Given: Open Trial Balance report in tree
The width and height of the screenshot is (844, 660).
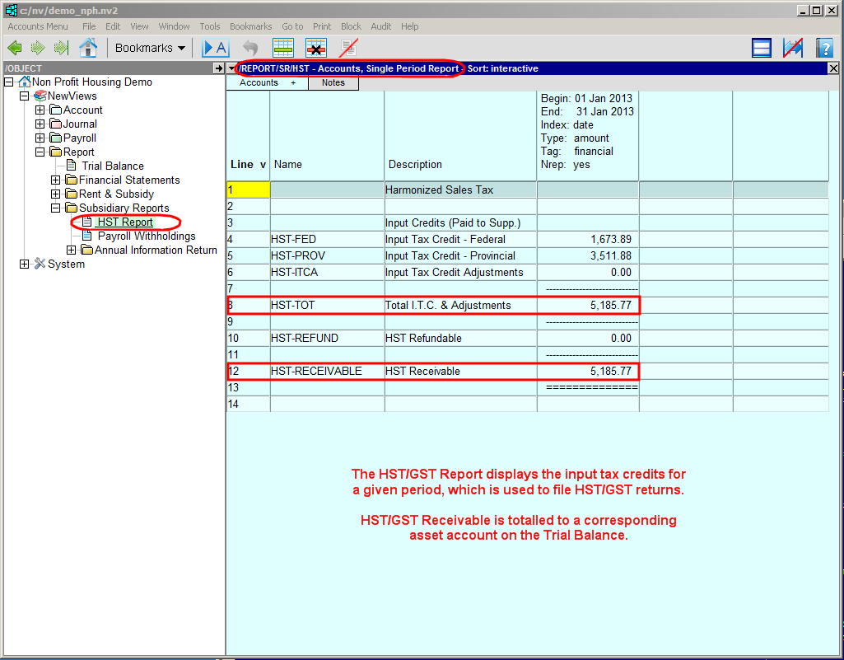Looking at the screenshot, I should click(x=113, y=166).
